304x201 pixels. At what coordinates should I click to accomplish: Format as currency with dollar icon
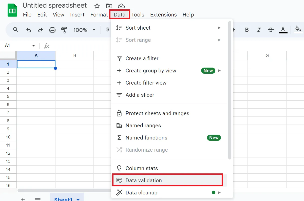click(x=108, y=30)
